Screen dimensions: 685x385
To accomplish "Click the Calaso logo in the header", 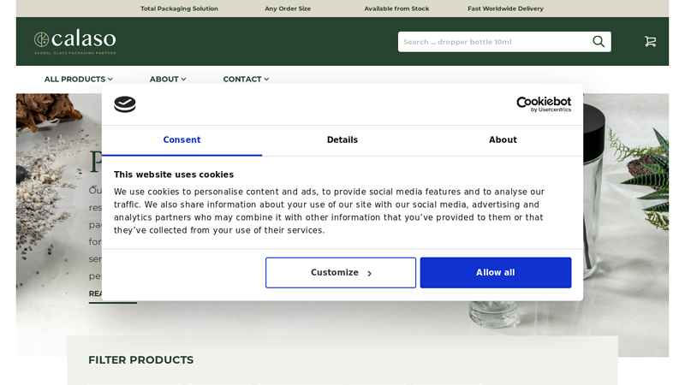I will [74, 41].
